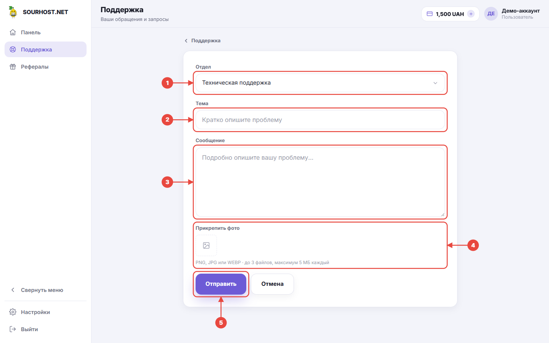
Task: Click the Отправить submit button
Action: (x=221, y=284)
